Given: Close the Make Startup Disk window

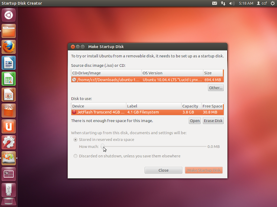Looking at the screenshot, I should tap(73, 47).
